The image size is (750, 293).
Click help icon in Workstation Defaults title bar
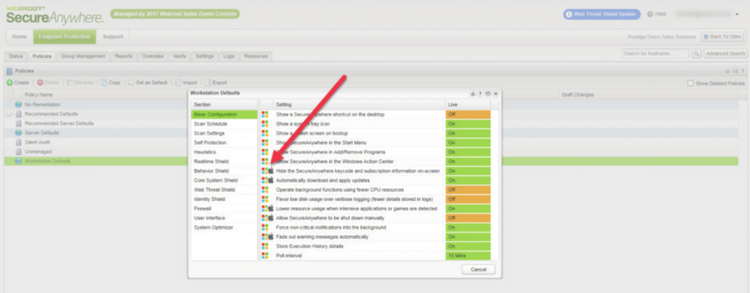(480, 94)
